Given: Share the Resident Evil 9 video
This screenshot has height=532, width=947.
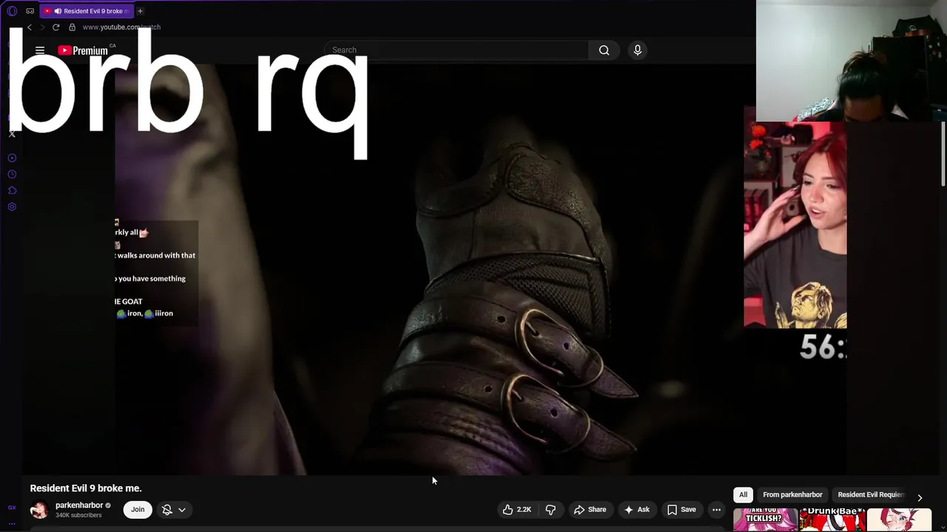Looking at the screenshot, I should (x=590, y=509).
